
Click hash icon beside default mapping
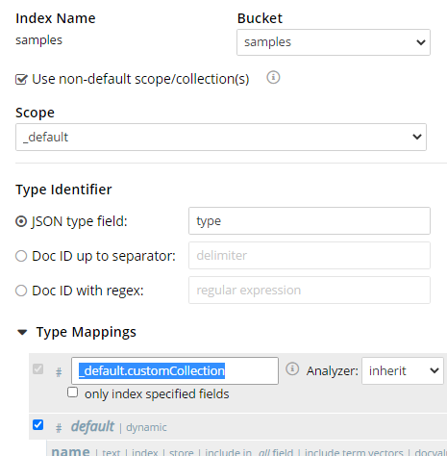coord(59,428)
